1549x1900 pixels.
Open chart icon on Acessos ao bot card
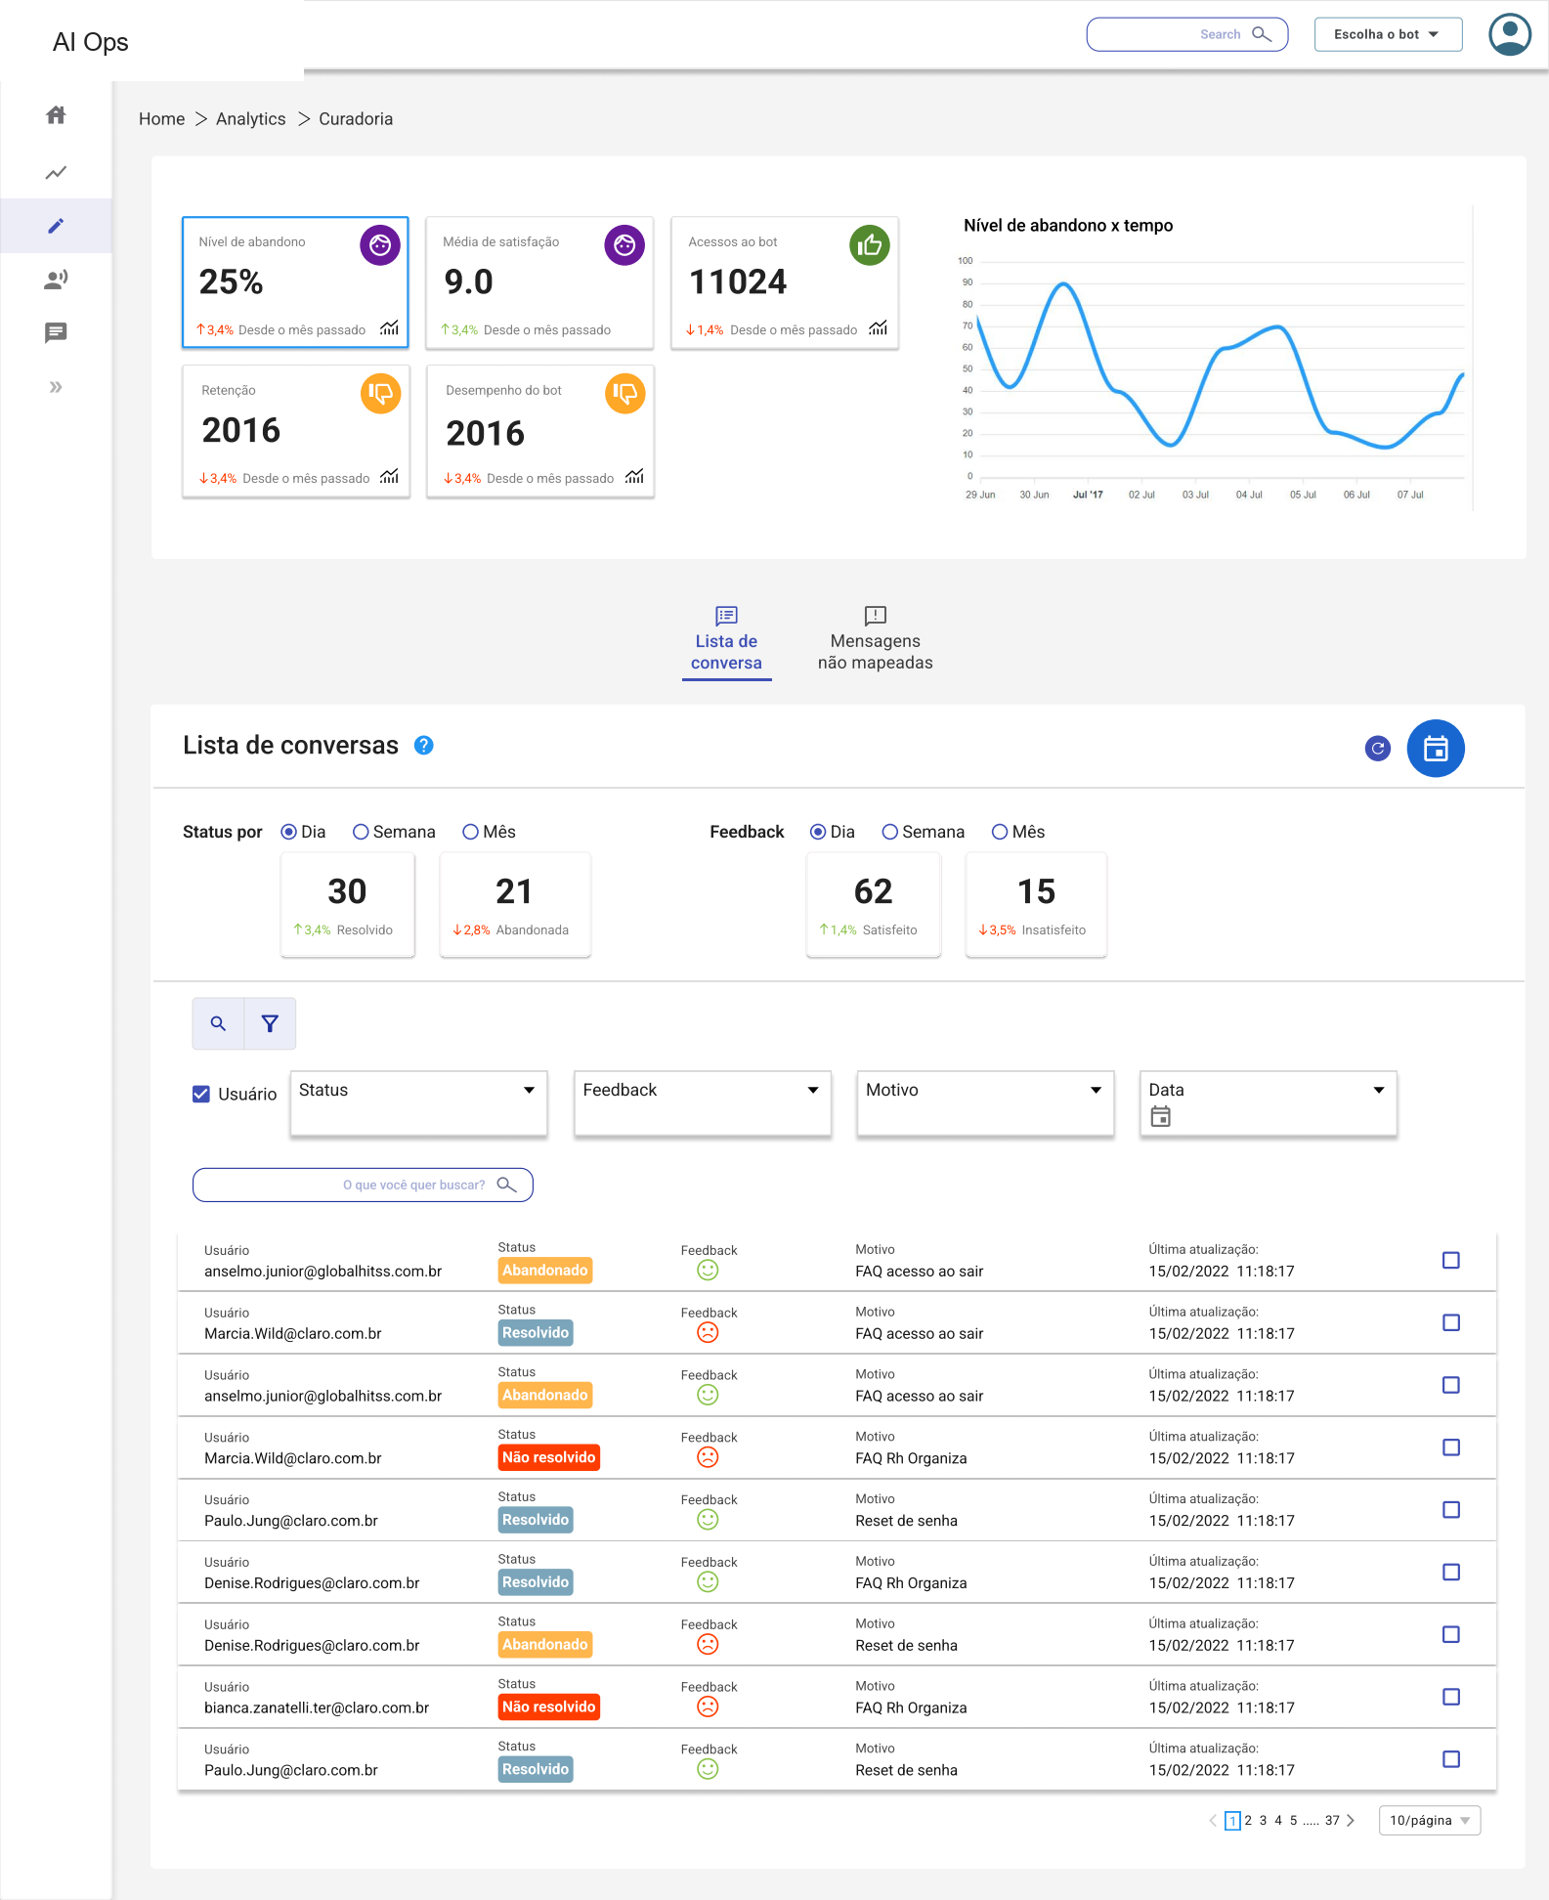pos(878,327)
